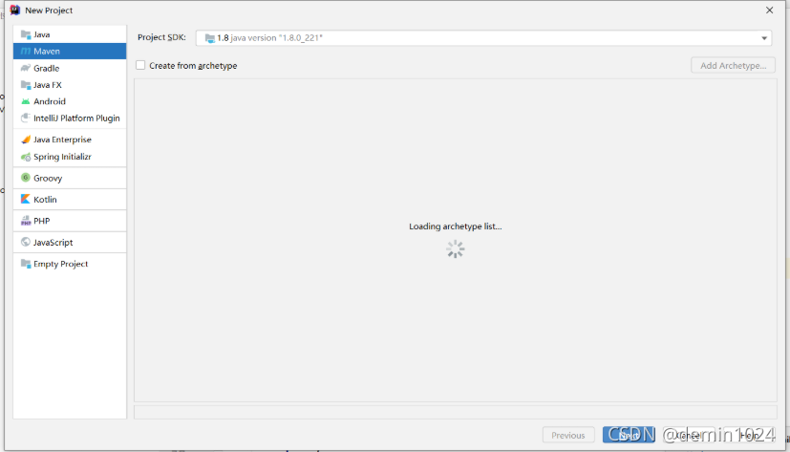The height and width of the screenshot is (452, 790).
Task: Click the SDK folder icon in combo box
Action: tap(210, 38)
